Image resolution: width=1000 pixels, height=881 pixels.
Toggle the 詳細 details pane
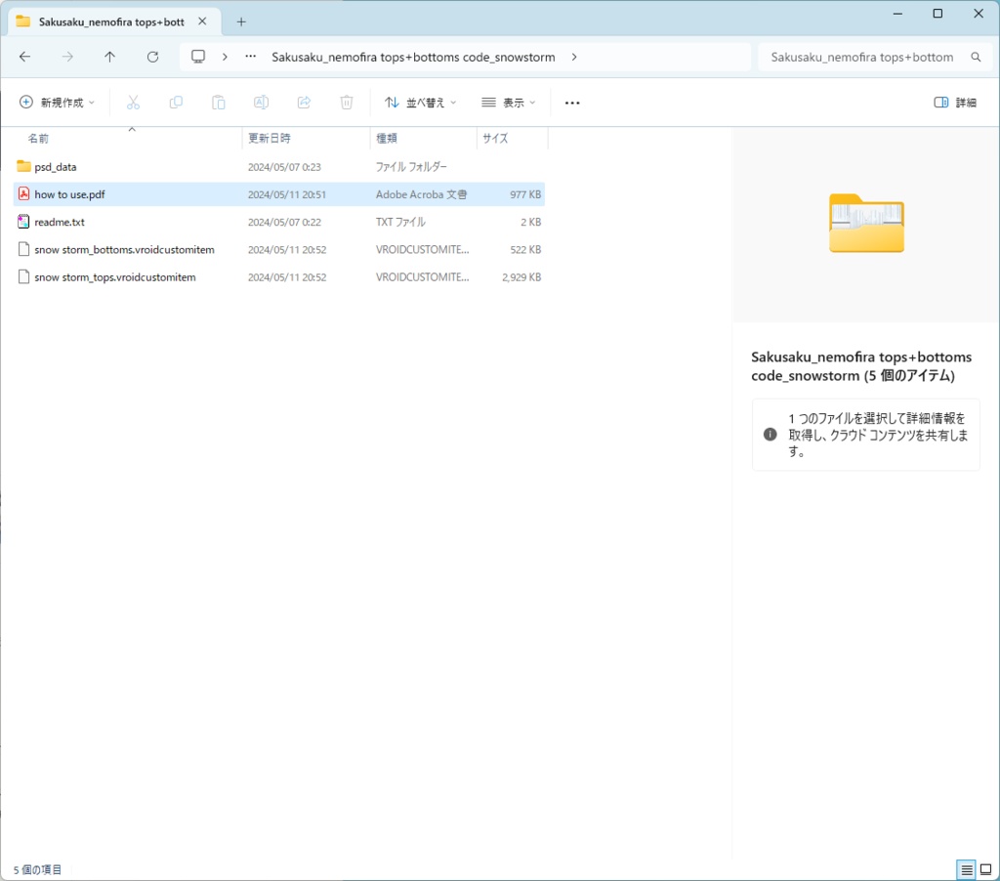[955, 103]
